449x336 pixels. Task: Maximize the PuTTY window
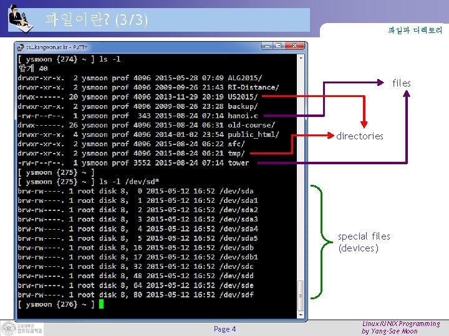click(x=278, y=45)
